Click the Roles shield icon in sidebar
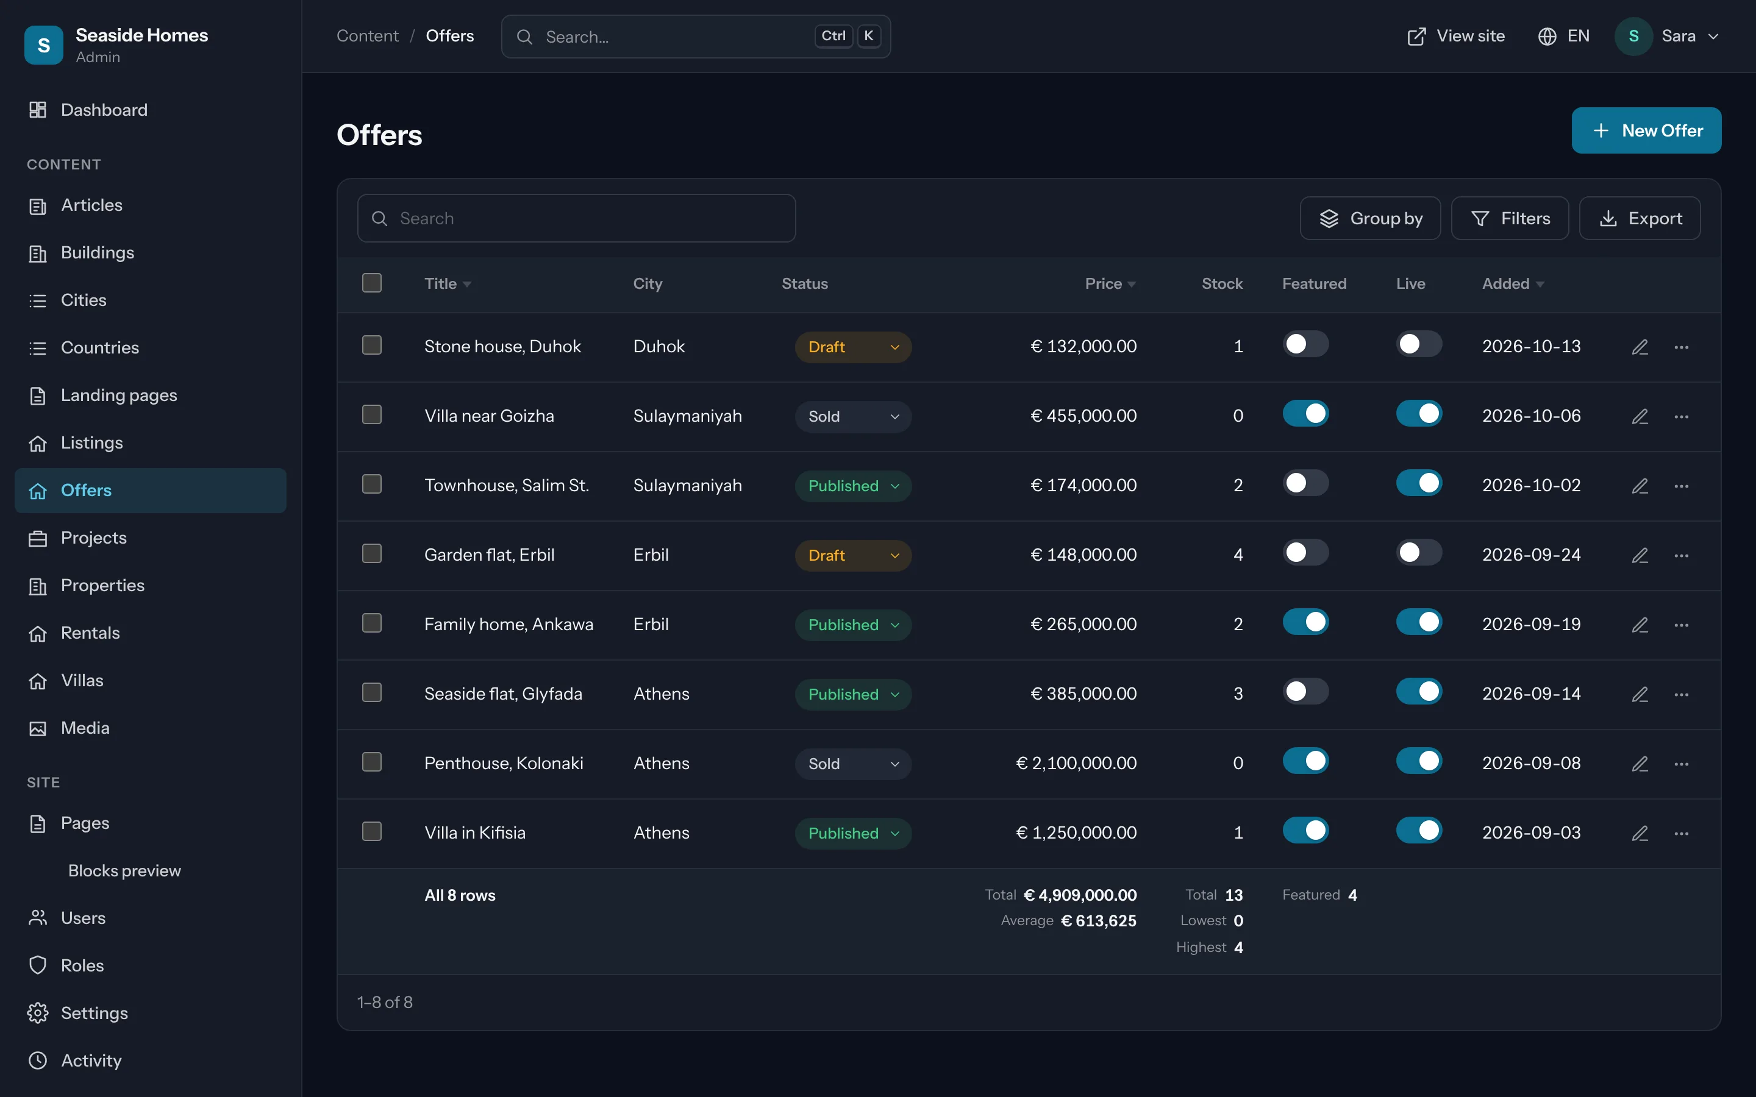This screenshot has width=1756, height=1097. [x=38, y=965]
